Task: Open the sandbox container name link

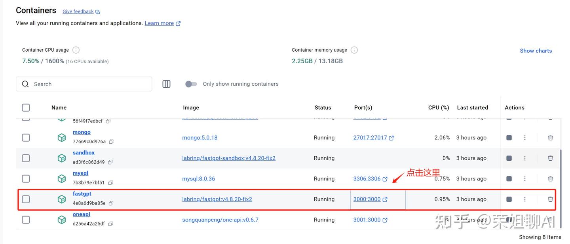Action: [84, 153]
